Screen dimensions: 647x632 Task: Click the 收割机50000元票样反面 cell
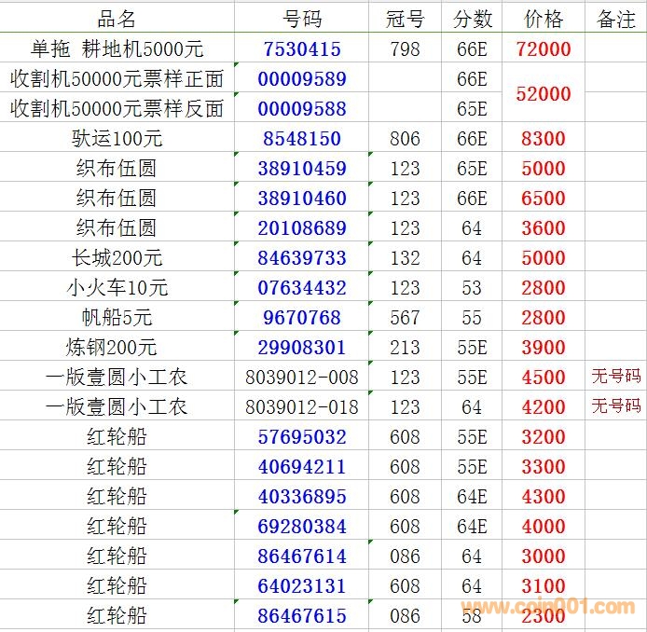(x=117, y=109)
